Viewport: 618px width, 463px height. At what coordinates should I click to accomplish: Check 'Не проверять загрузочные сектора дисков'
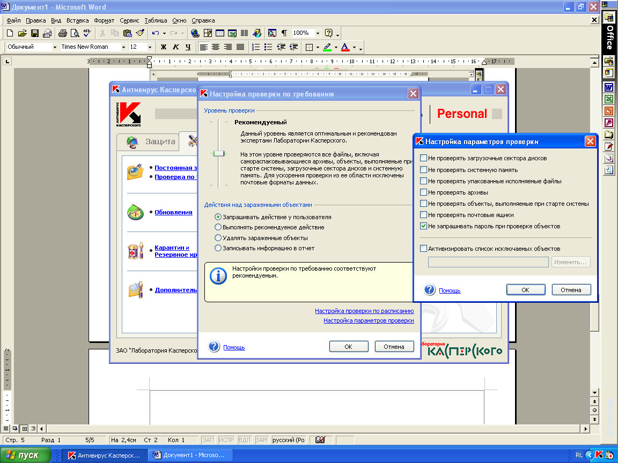(423, 158)
